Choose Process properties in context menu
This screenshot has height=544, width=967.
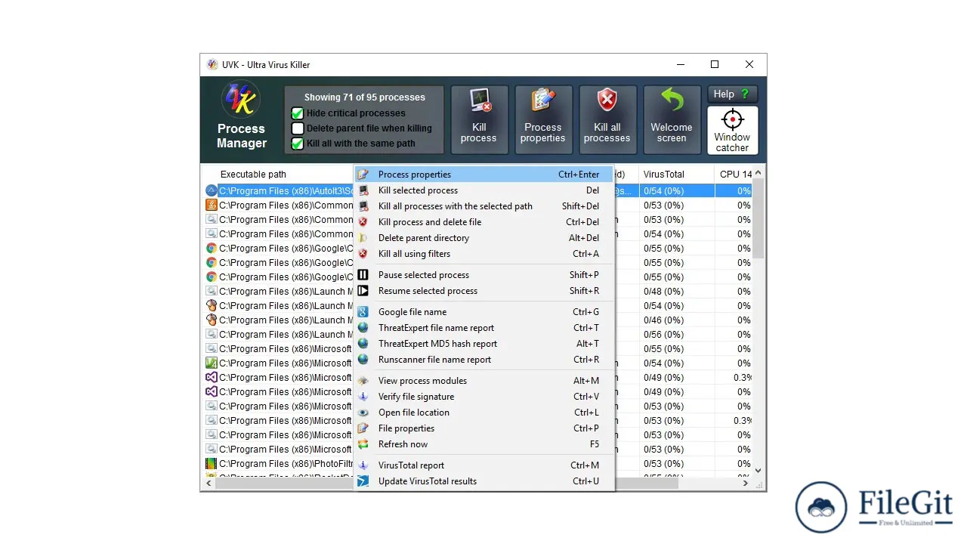coord(483,175)
